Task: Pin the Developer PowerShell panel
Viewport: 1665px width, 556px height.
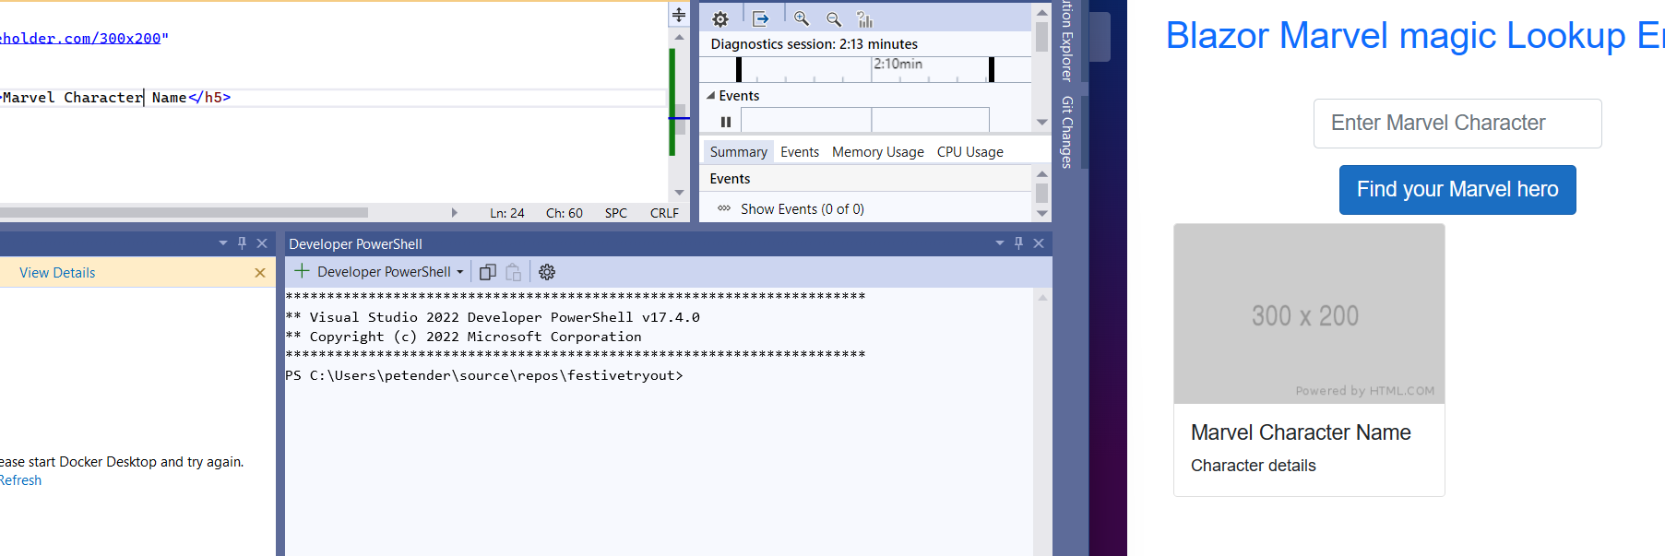Action: [x=1018, y=243]
